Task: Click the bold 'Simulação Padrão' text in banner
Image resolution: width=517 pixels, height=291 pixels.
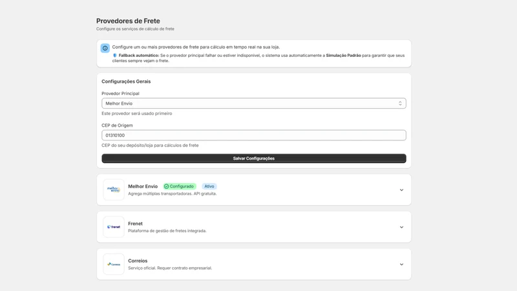Action: [x=343, y=56]
